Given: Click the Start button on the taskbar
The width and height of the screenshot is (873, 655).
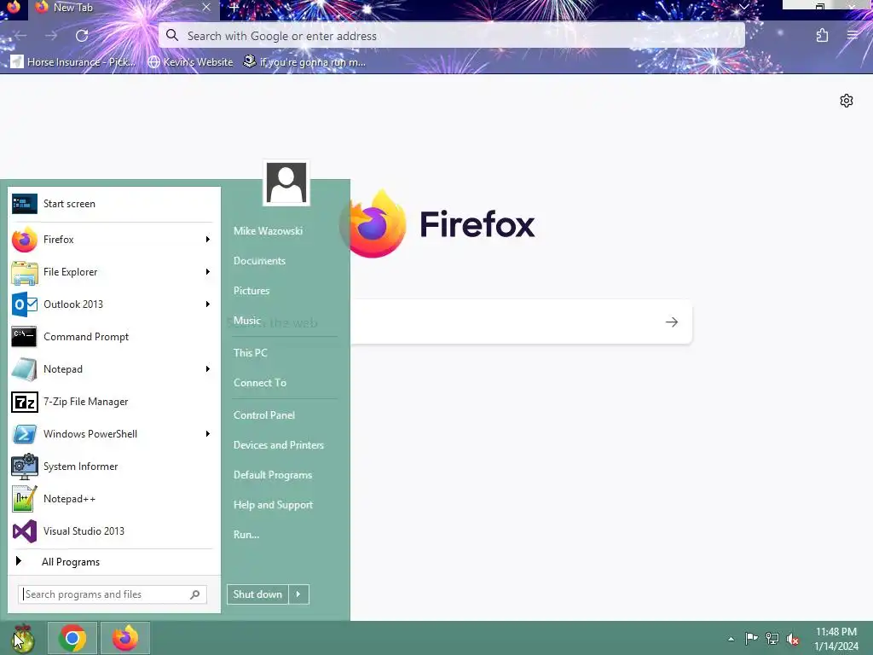Looking at the screenshot, I should pyautogui.click(x=22, y=638).
